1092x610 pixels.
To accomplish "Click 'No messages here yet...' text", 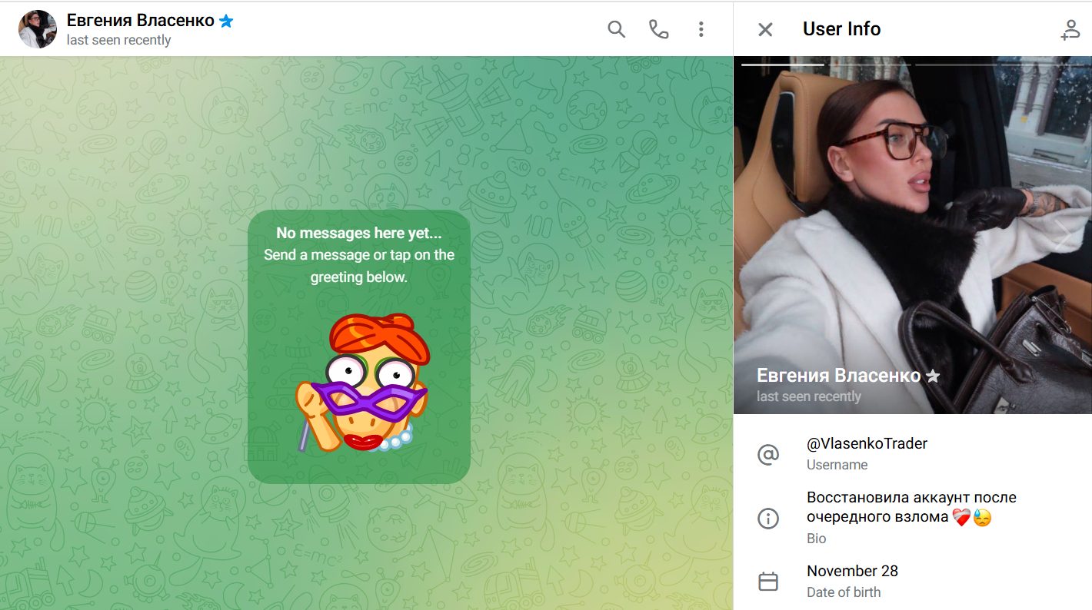I will pyautogui.click(x=359, y=234).
